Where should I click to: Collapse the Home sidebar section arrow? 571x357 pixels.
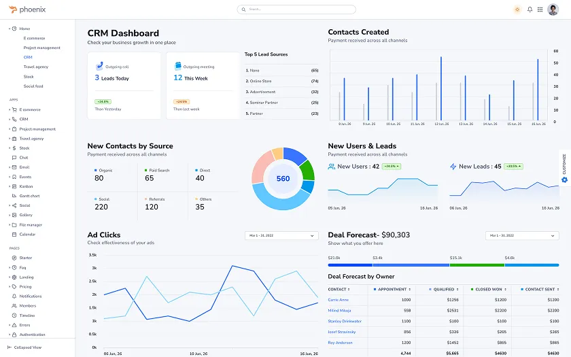[10, 29]
